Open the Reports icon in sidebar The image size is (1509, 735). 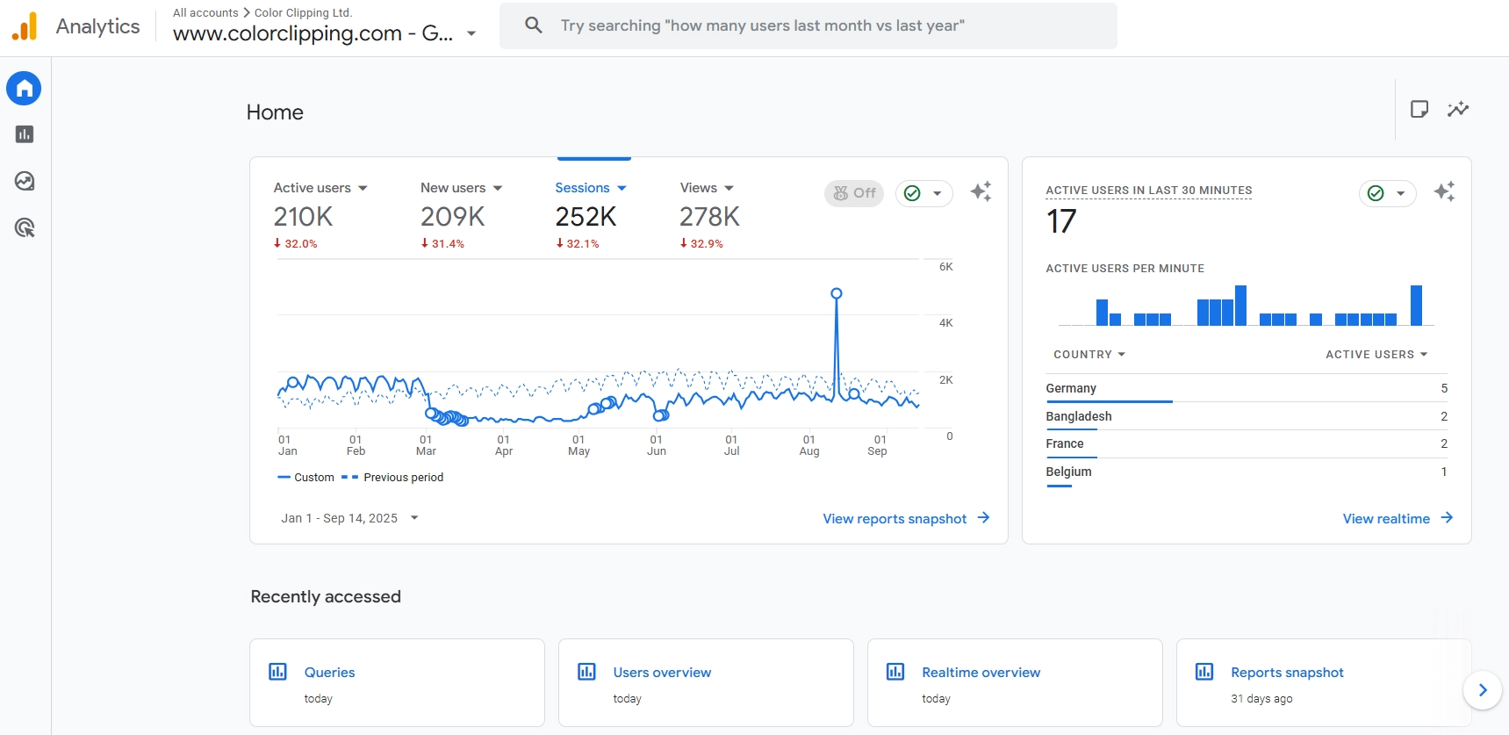[x=24, y=134]
